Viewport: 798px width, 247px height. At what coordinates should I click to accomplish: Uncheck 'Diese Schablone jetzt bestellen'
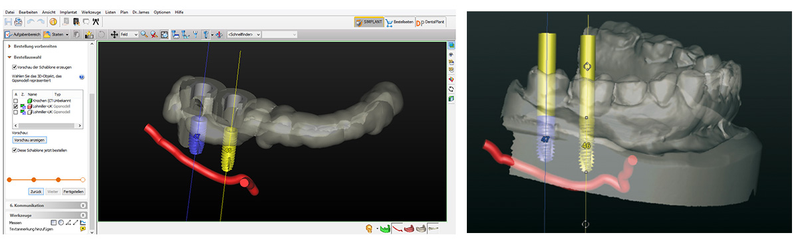(x=15, y=150)
